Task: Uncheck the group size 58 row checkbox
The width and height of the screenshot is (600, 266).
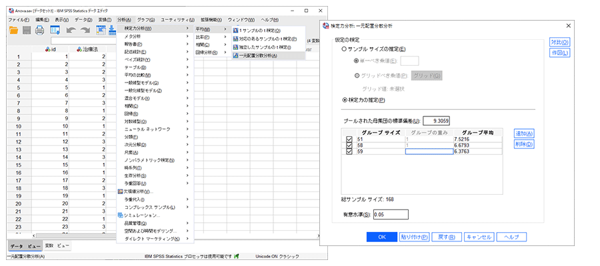Action: pos(349,146)
